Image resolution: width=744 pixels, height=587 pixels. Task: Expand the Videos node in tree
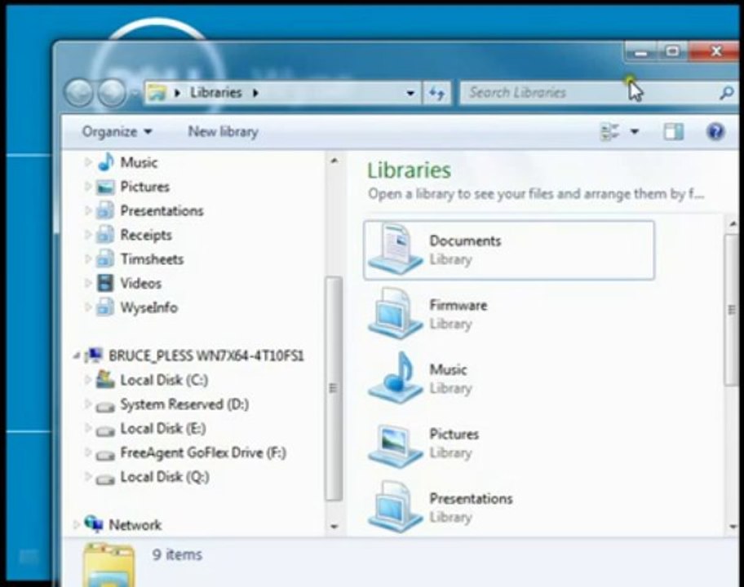(88, 283)
